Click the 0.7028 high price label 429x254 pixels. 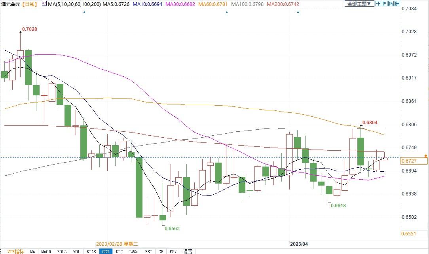pos(30,29)
